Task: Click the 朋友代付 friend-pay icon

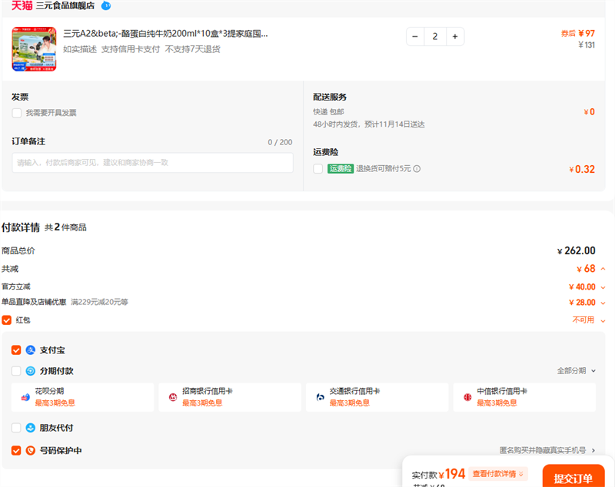Action: [31, 428]
